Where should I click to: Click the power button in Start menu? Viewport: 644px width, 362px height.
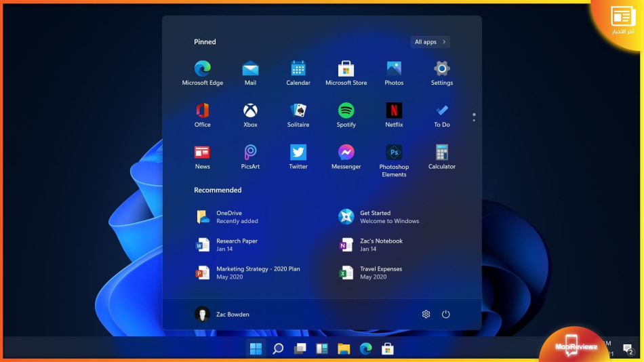point(445,315)
